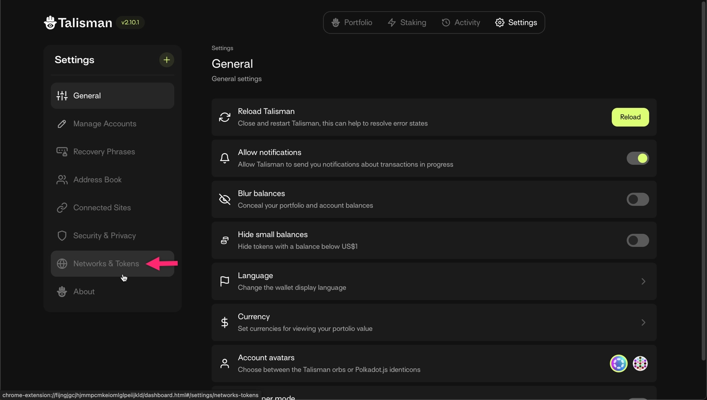Click the Networks & Tokens globe icon
The width and height of the screenshot is (707, 400).
pyautogui.click(x=62, y=264)
